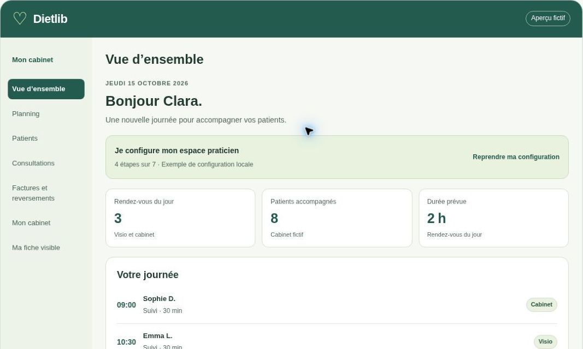Viewport: 583px width, 349px height.
Task: Open the Patients accompagnés card
Action: 337,218
